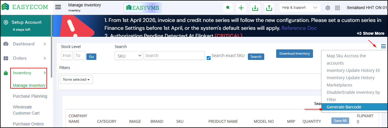Click the blue three-line options menu icon

pyautogui.click(x=383, y=46)
